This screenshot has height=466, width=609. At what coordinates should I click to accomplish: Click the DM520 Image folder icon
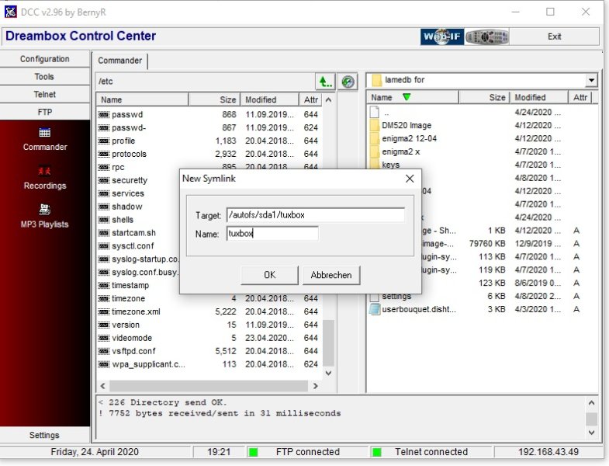[375, 125]
